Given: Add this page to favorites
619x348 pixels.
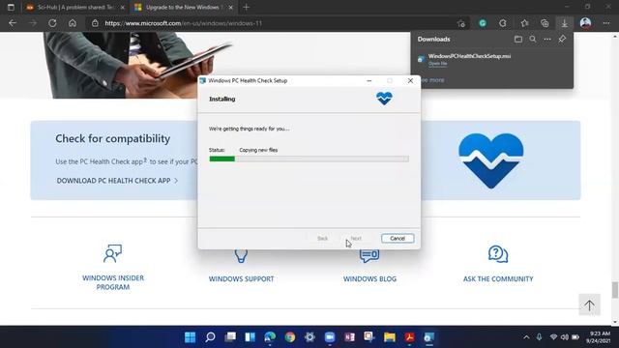Looking at the screenshot, I should [461, 23].
